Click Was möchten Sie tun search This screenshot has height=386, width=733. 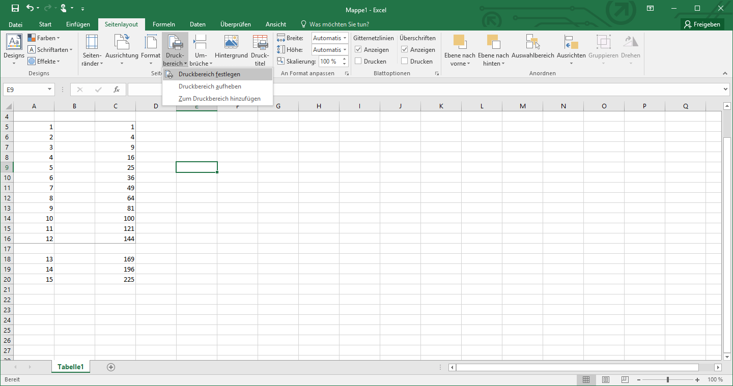pyautogui.click(x=335, y=24)
